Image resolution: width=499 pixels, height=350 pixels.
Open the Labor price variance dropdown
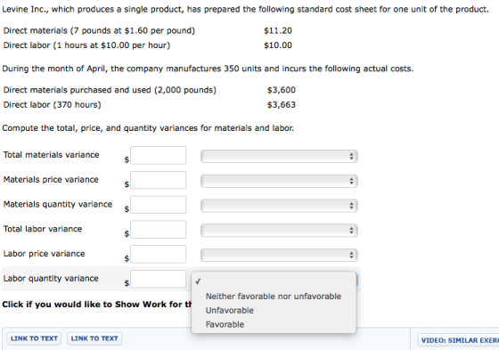click(x=279, y=255)
